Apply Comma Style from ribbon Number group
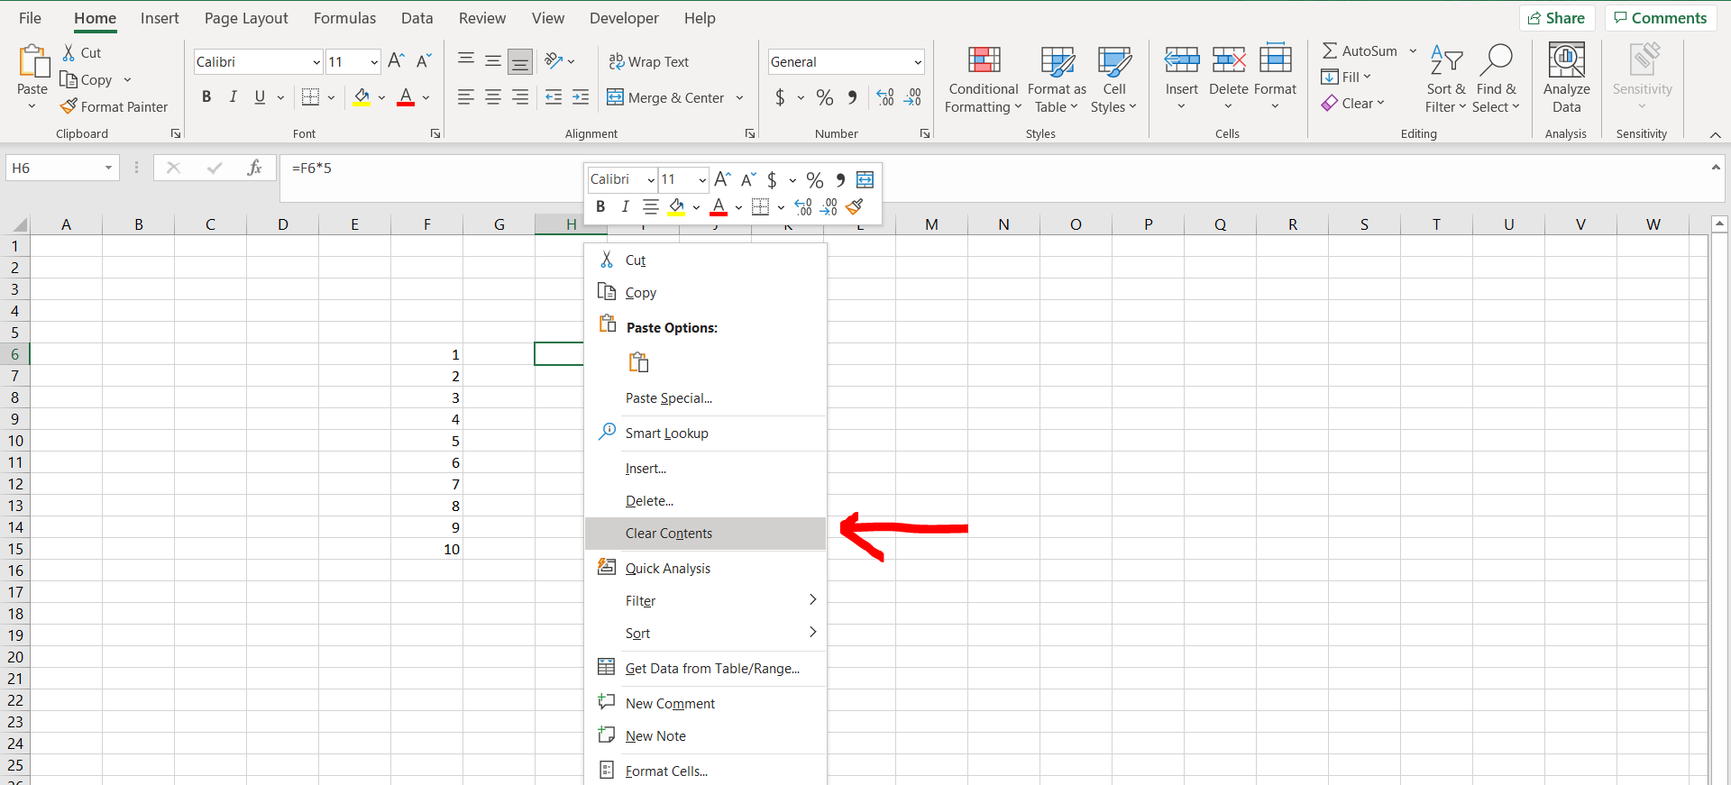This screenshot has height=785, width=1731. click(852, 97)
